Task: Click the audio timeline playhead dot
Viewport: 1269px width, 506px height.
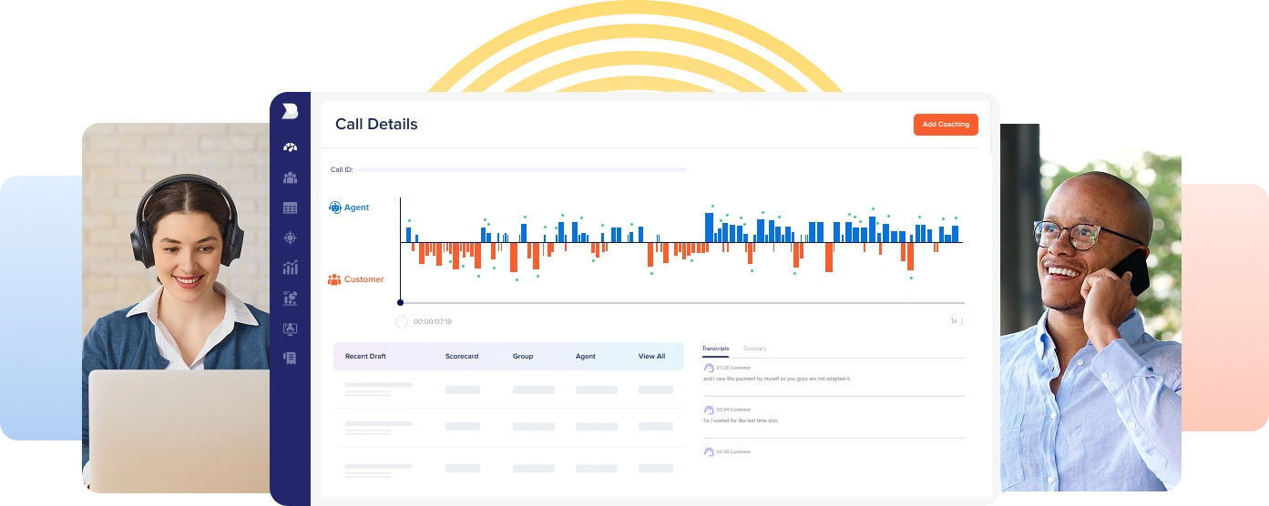Action: [x=400, y=302]
